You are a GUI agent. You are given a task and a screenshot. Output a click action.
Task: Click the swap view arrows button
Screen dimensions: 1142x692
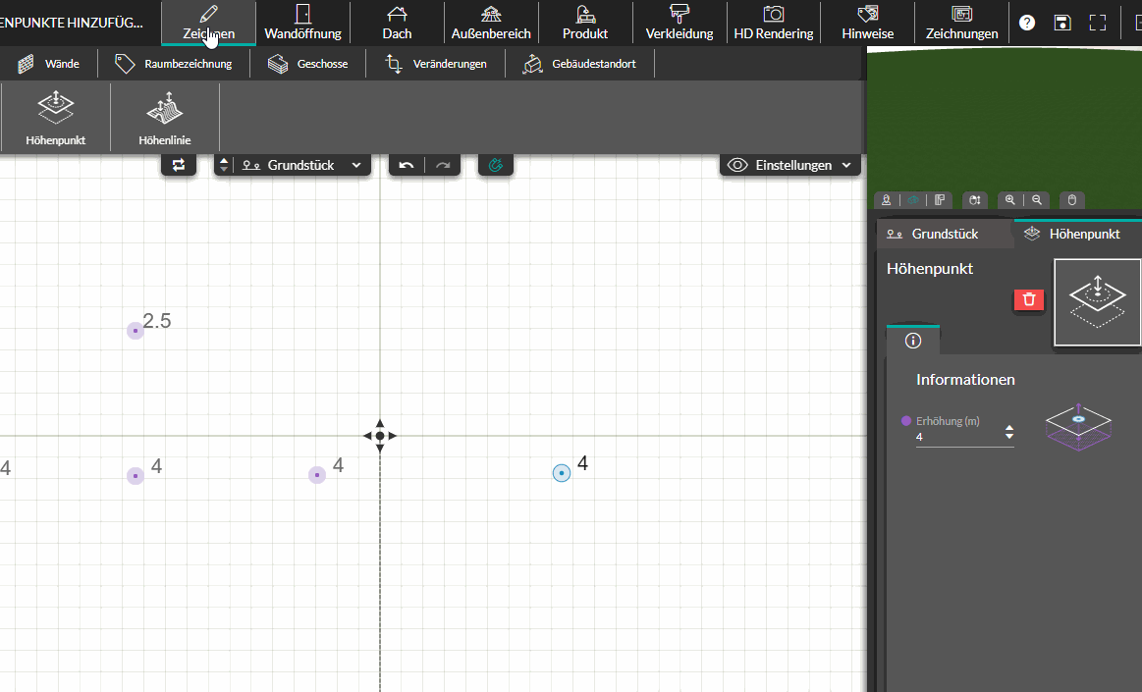(179, 165)
